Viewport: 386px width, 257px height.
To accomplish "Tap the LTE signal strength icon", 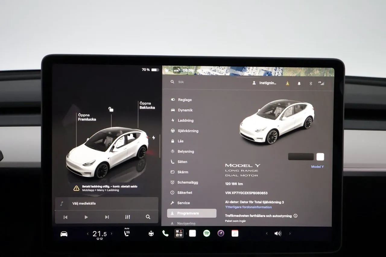I will (x=321, y=83).
